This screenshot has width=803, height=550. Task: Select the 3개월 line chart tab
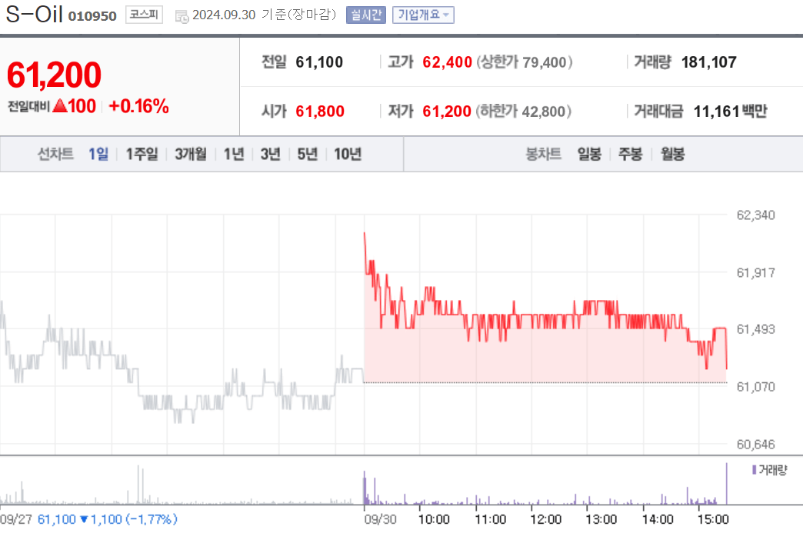191,154
